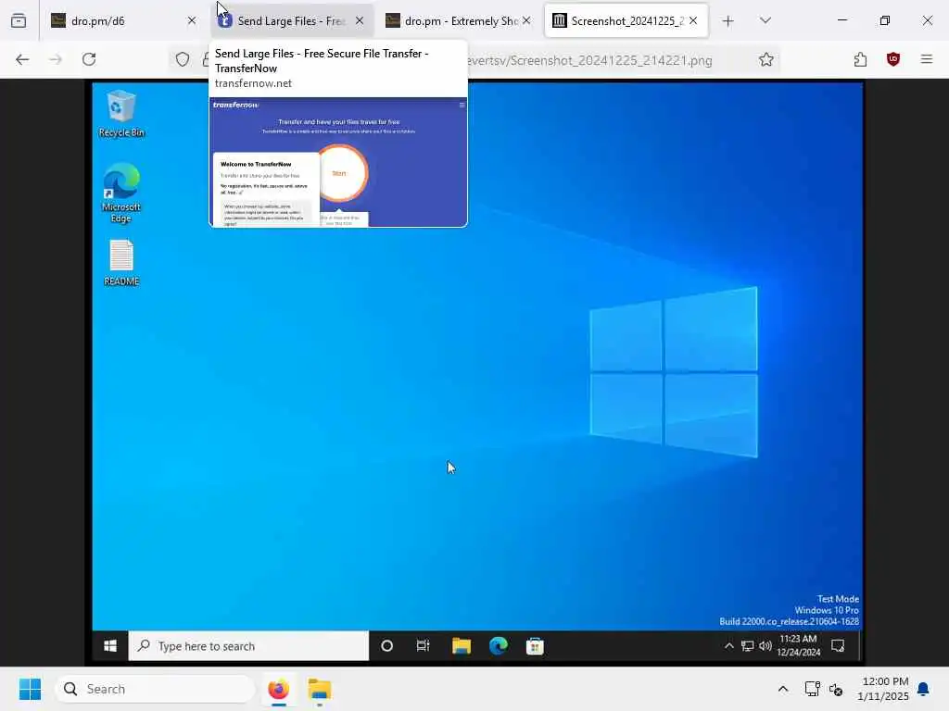Screen dimensions: 949x711
Task: Click 'Type here to search' box in image
Action: pyautogui.click(x=248, y=646)
